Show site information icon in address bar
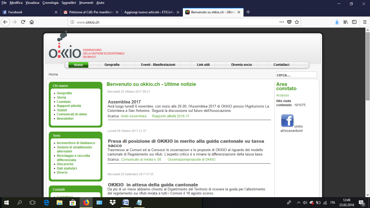Image resolution: width=370 pixels, height=208 pixels. pyautogui.click(x=72, y=22)
